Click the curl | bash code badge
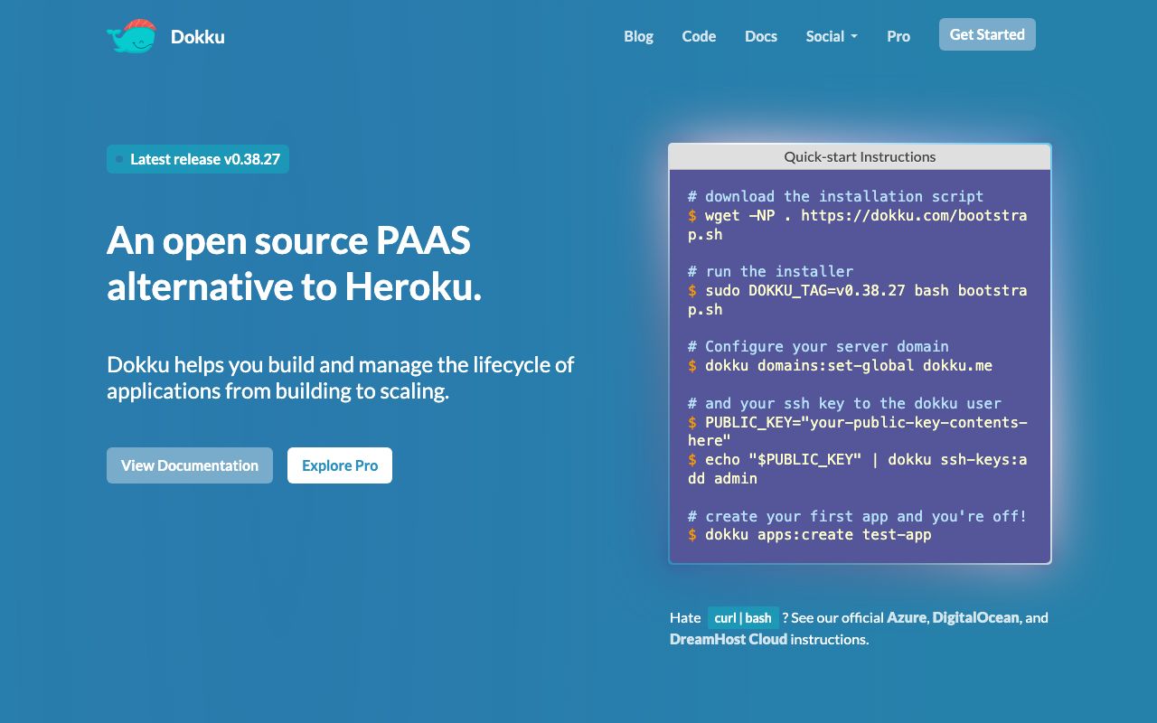The image size is (1157, 723). pos(743,618)
